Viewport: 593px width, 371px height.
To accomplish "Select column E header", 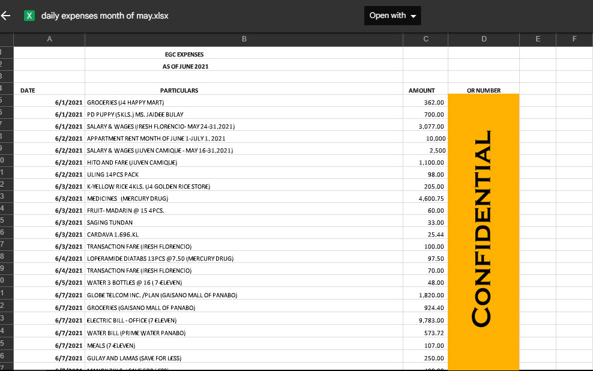I will pos(538,39).
